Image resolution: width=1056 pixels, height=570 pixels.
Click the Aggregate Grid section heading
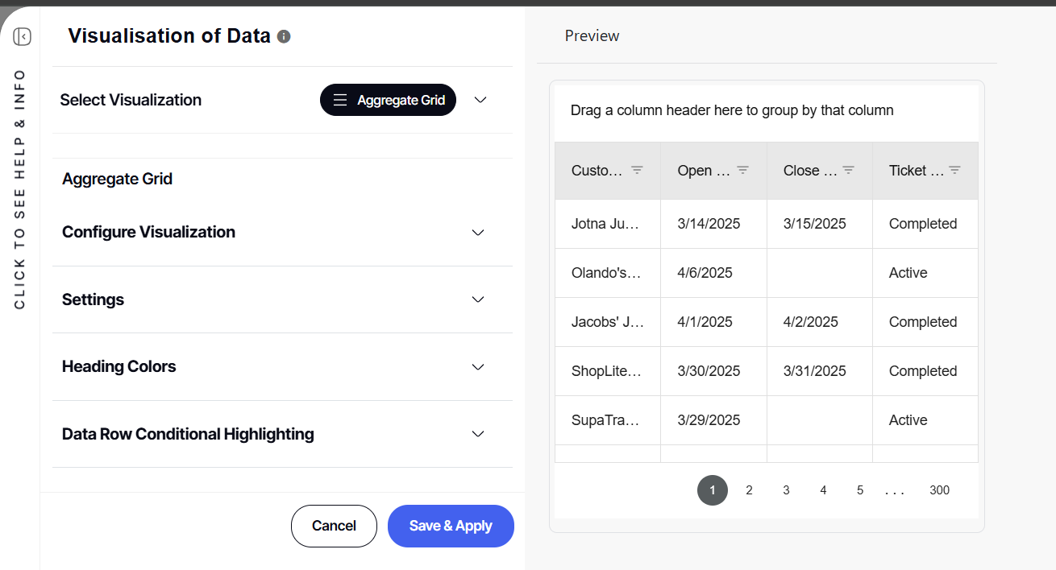(118, 179)
